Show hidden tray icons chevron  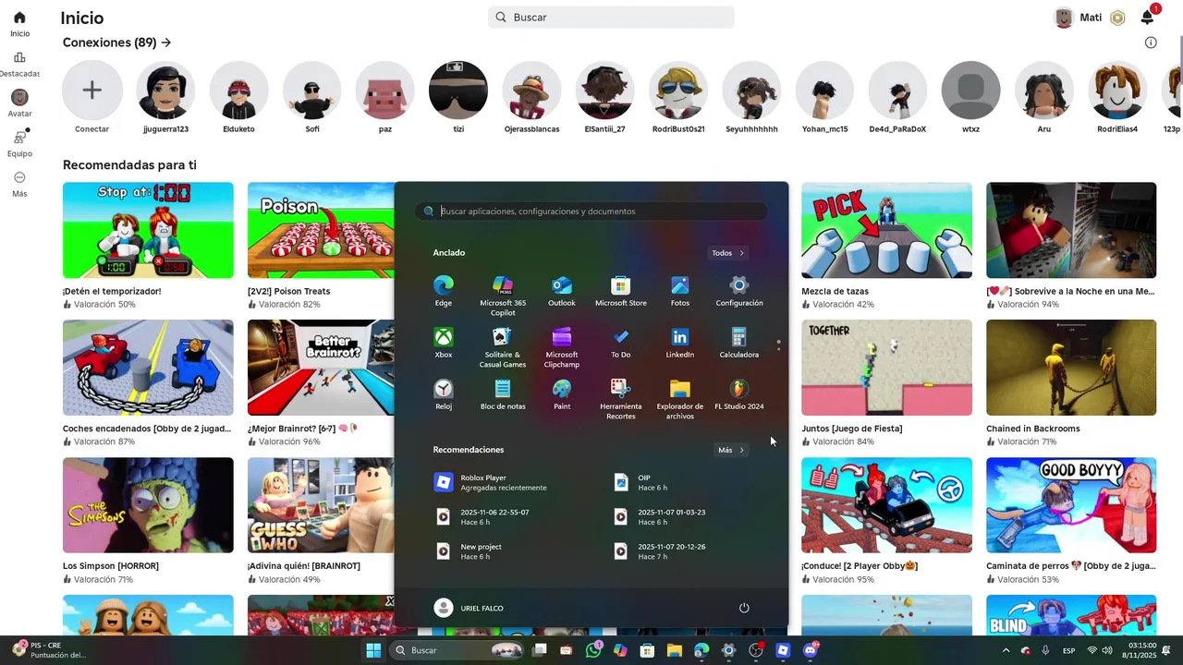click(x=1006, y=650)
